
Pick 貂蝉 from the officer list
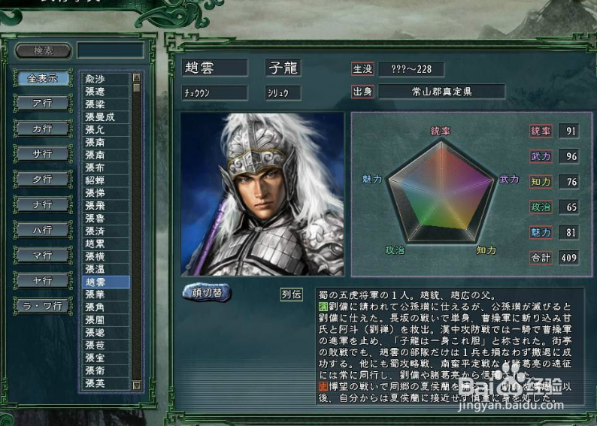pyautogui.click(x=106, y=180)
